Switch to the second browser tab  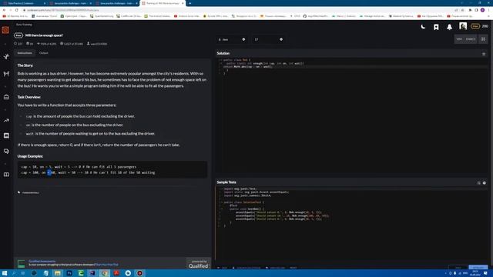(x=70, y=3)
